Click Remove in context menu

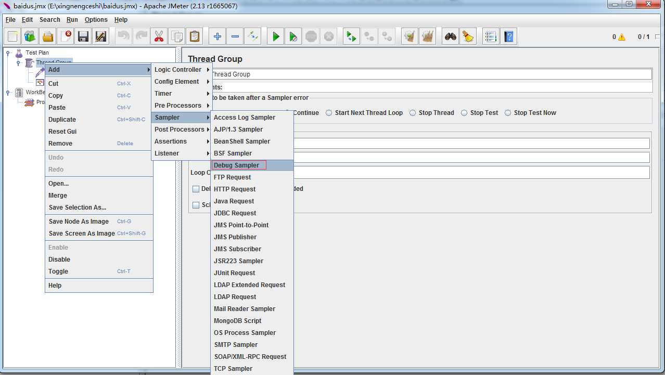pos(99,144)
